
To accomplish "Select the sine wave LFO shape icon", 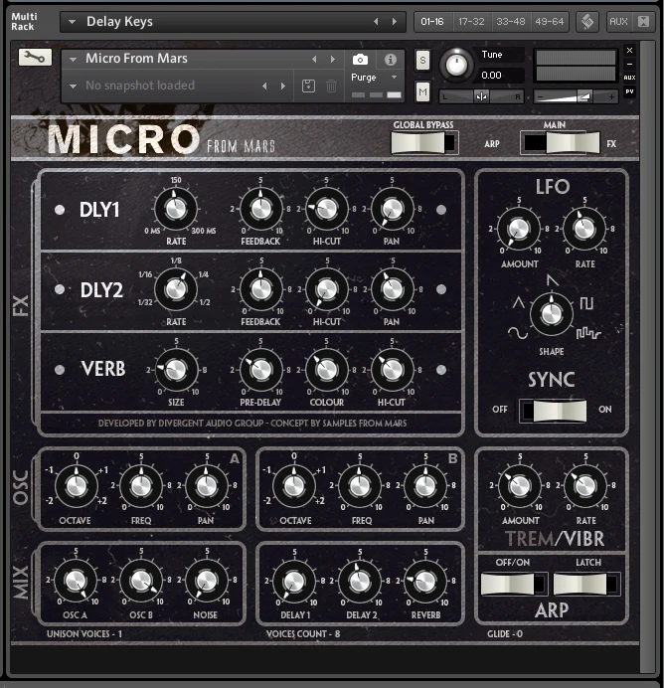I will [518, 333].
